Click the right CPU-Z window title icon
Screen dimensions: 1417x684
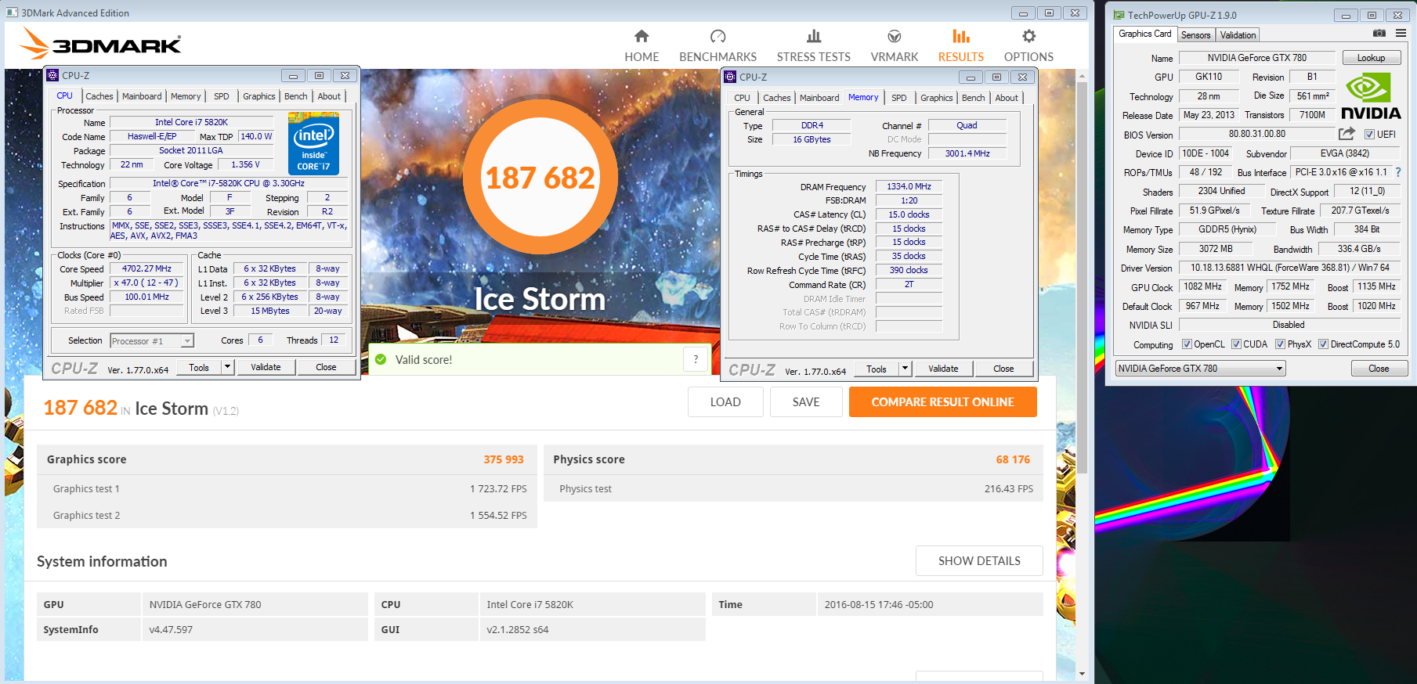click(730, 77)
